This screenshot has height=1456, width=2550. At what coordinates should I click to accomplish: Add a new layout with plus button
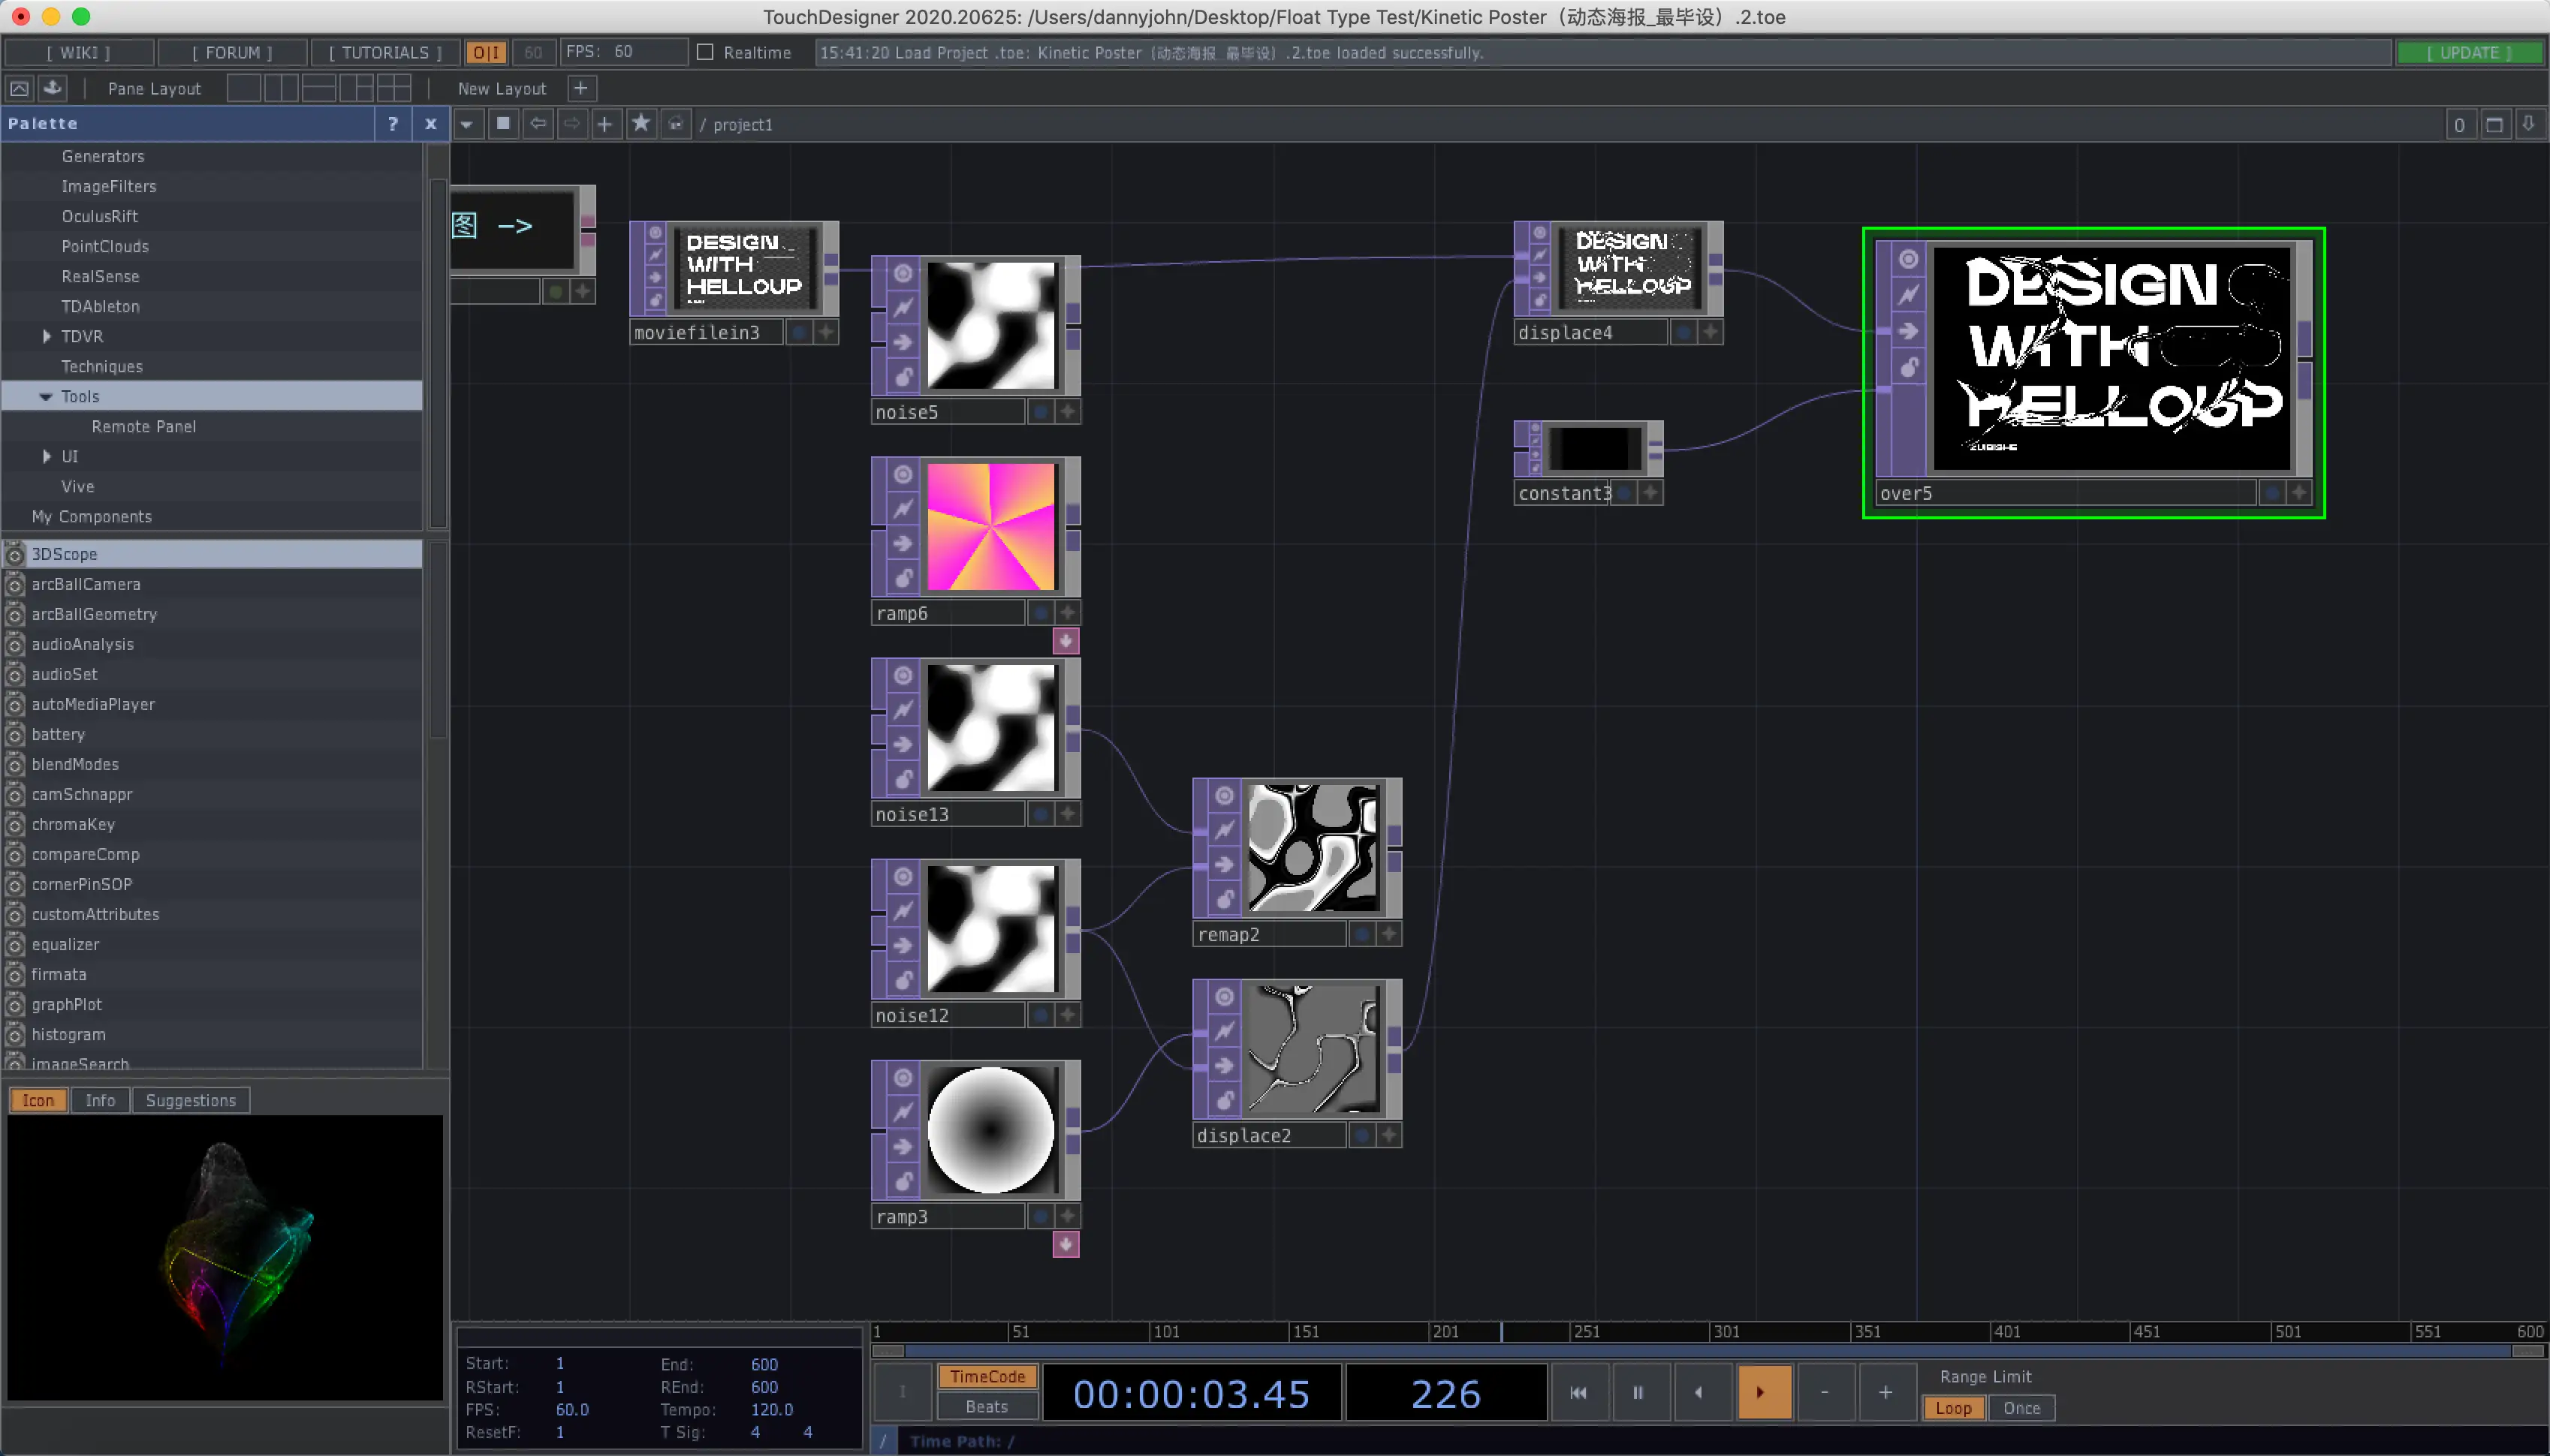coord(580,88)
